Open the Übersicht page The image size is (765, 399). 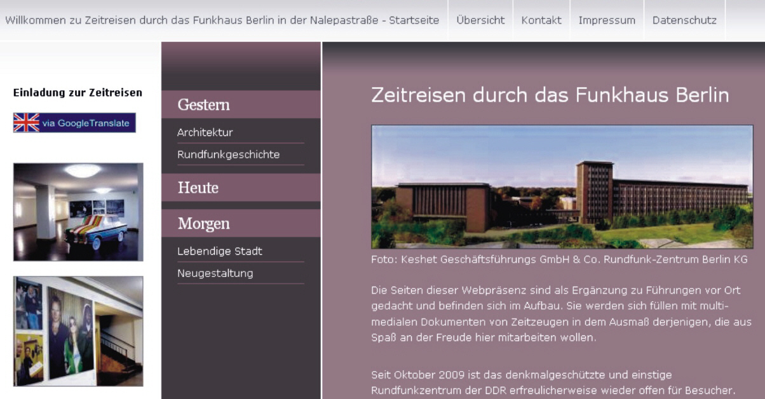coord(480,20)
